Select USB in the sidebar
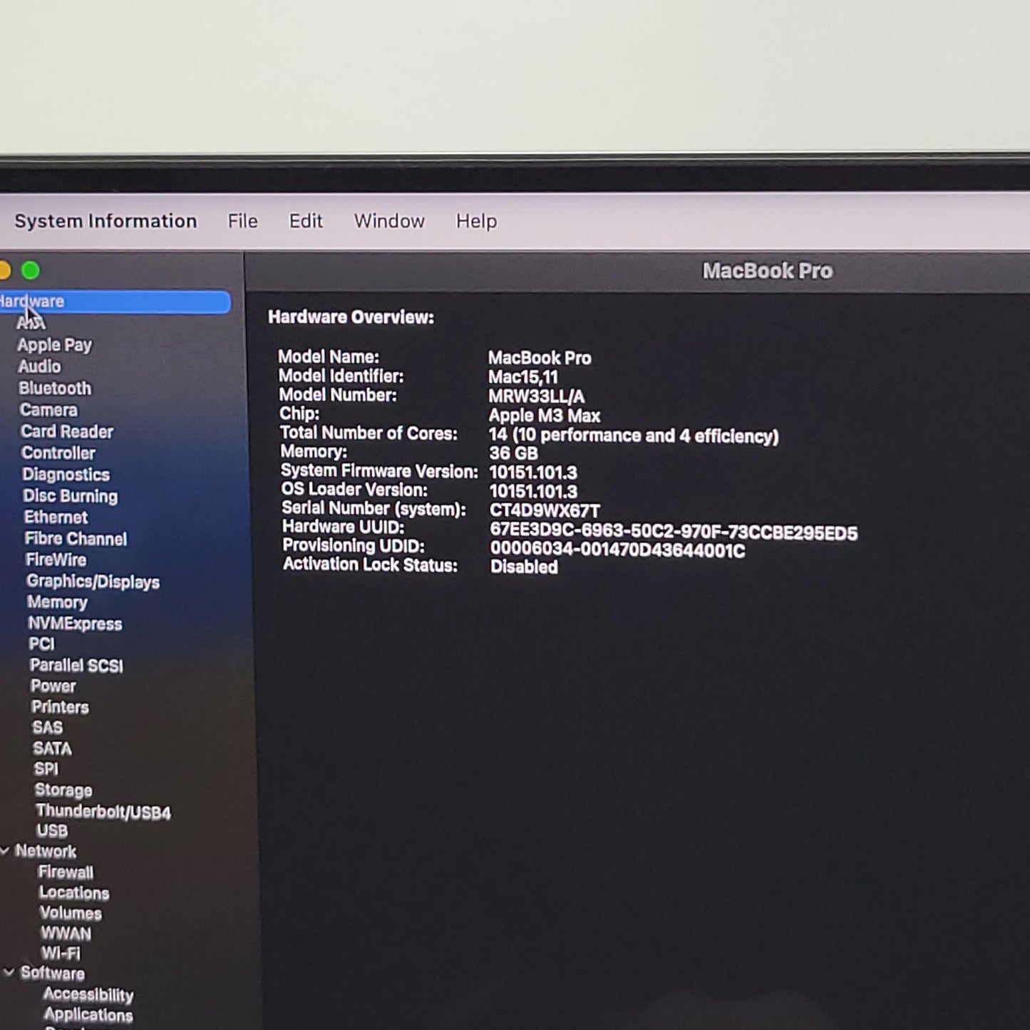 (52, 831)
